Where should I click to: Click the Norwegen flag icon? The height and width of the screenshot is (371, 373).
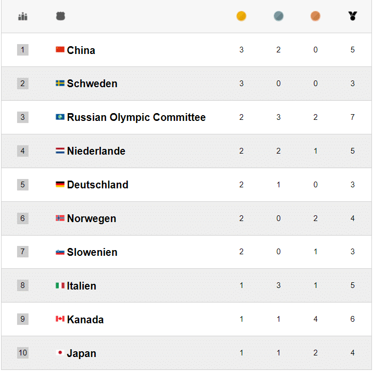pos(60,218)
